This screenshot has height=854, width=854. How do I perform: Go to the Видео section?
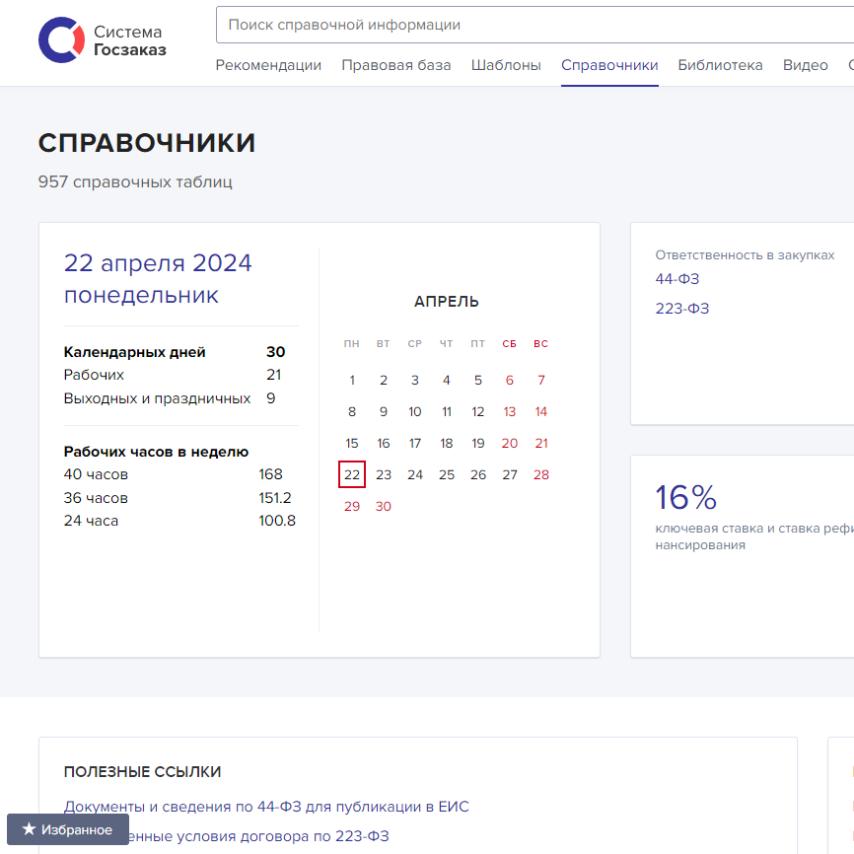coord(805,65)
